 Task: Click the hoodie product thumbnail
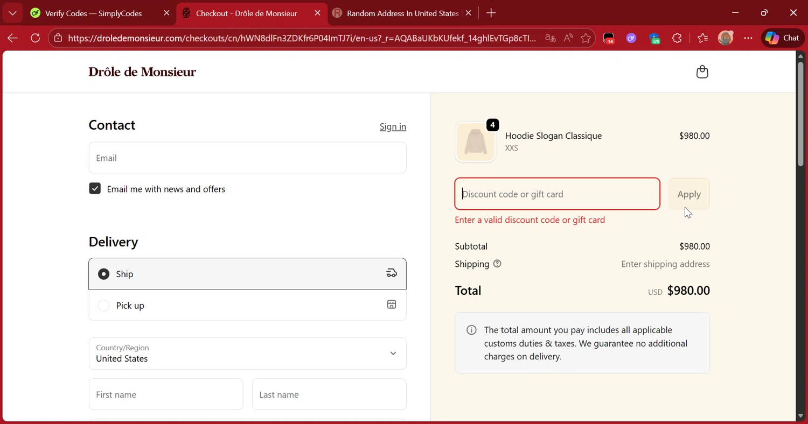[475, 142]
